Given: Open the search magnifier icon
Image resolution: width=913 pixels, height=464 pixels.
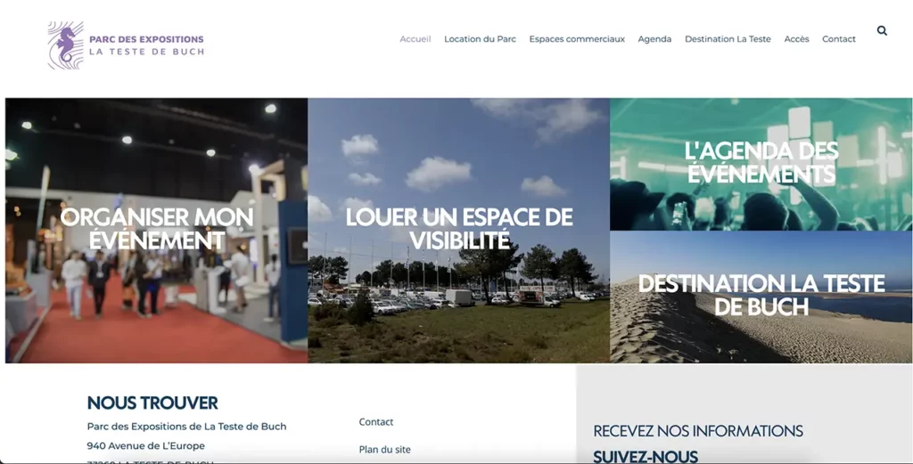Looking at the screenshot, I should click(882, 31).
